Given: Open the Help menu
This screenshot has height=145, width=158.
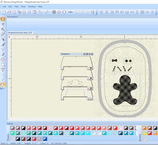Looking at the screenshot, I should pos(40,7).
